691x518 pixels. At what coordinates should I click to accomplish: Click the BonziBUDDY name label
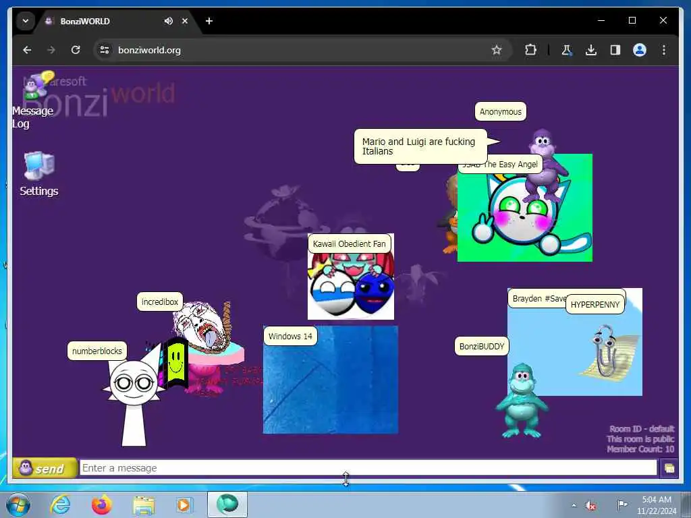coord(481,346)
